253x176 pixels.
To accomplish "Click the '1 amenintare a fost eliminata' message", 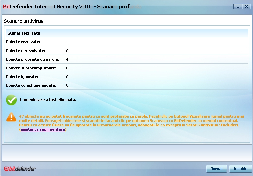I will 48,100.
